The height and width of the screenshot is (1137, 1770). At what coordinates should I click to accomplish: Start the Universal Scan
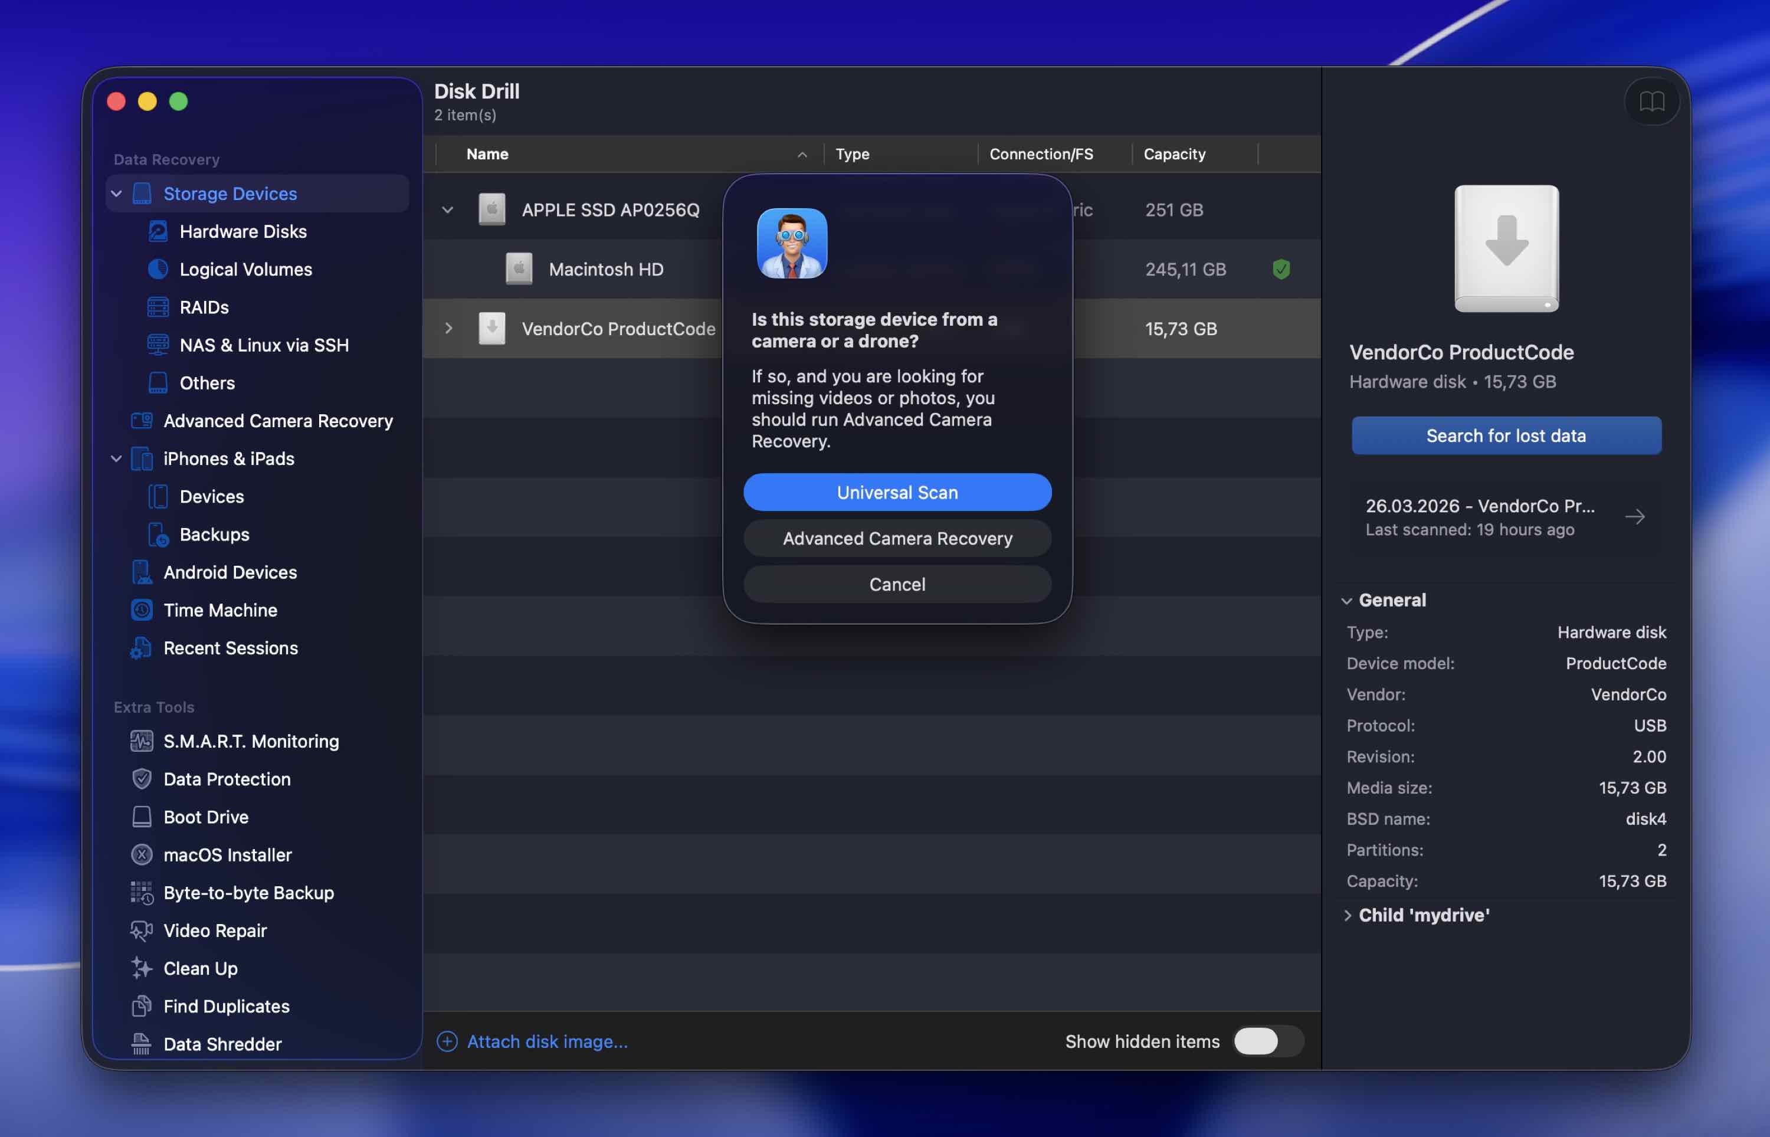coord(897,493)
